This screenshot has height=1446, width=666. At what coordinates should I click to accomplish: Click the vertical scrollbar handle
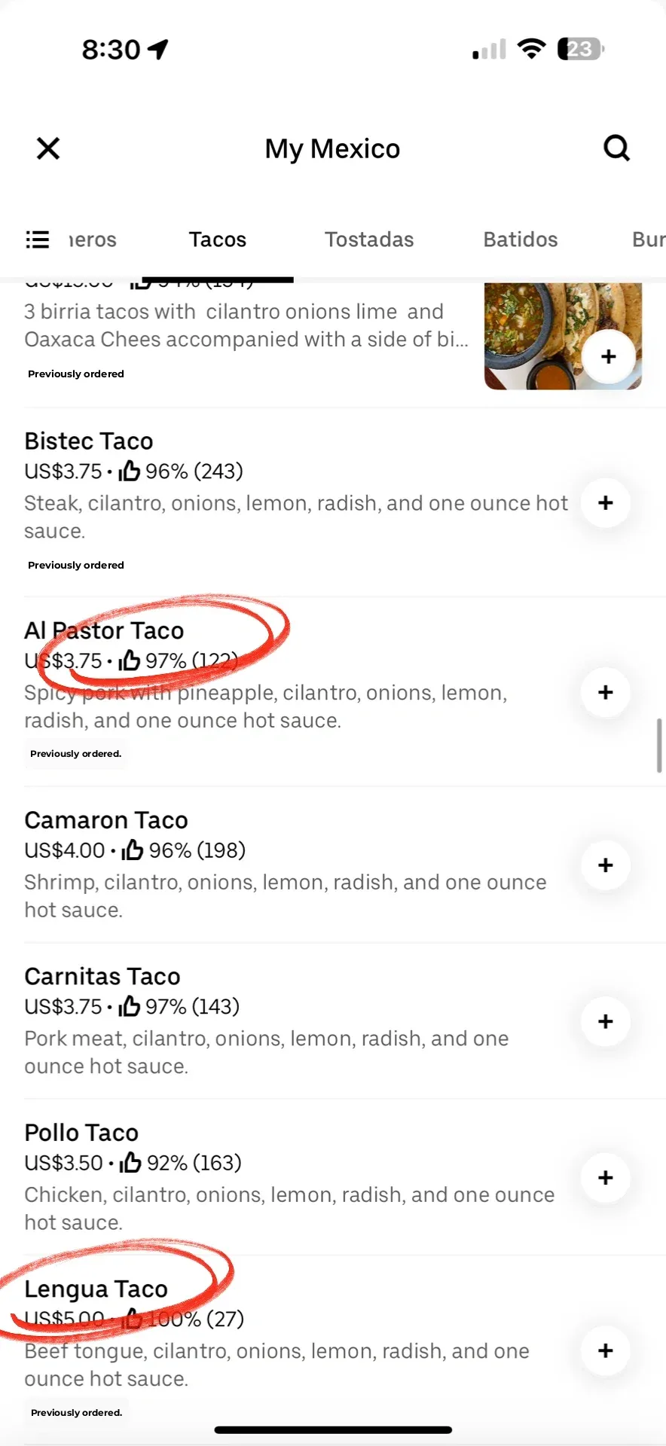point(659,745)
